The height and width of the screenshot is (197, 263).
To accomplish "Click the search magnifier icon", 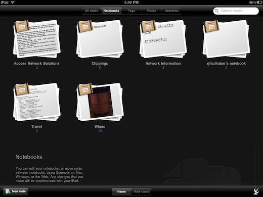I will coord(217,11).
